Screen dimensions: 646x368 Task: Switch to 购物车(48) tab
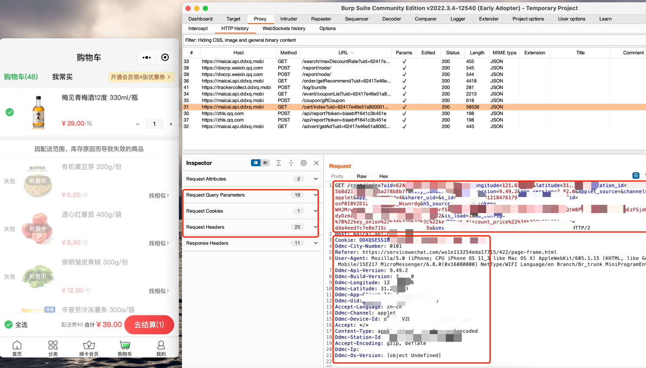(x=21, y=77)
